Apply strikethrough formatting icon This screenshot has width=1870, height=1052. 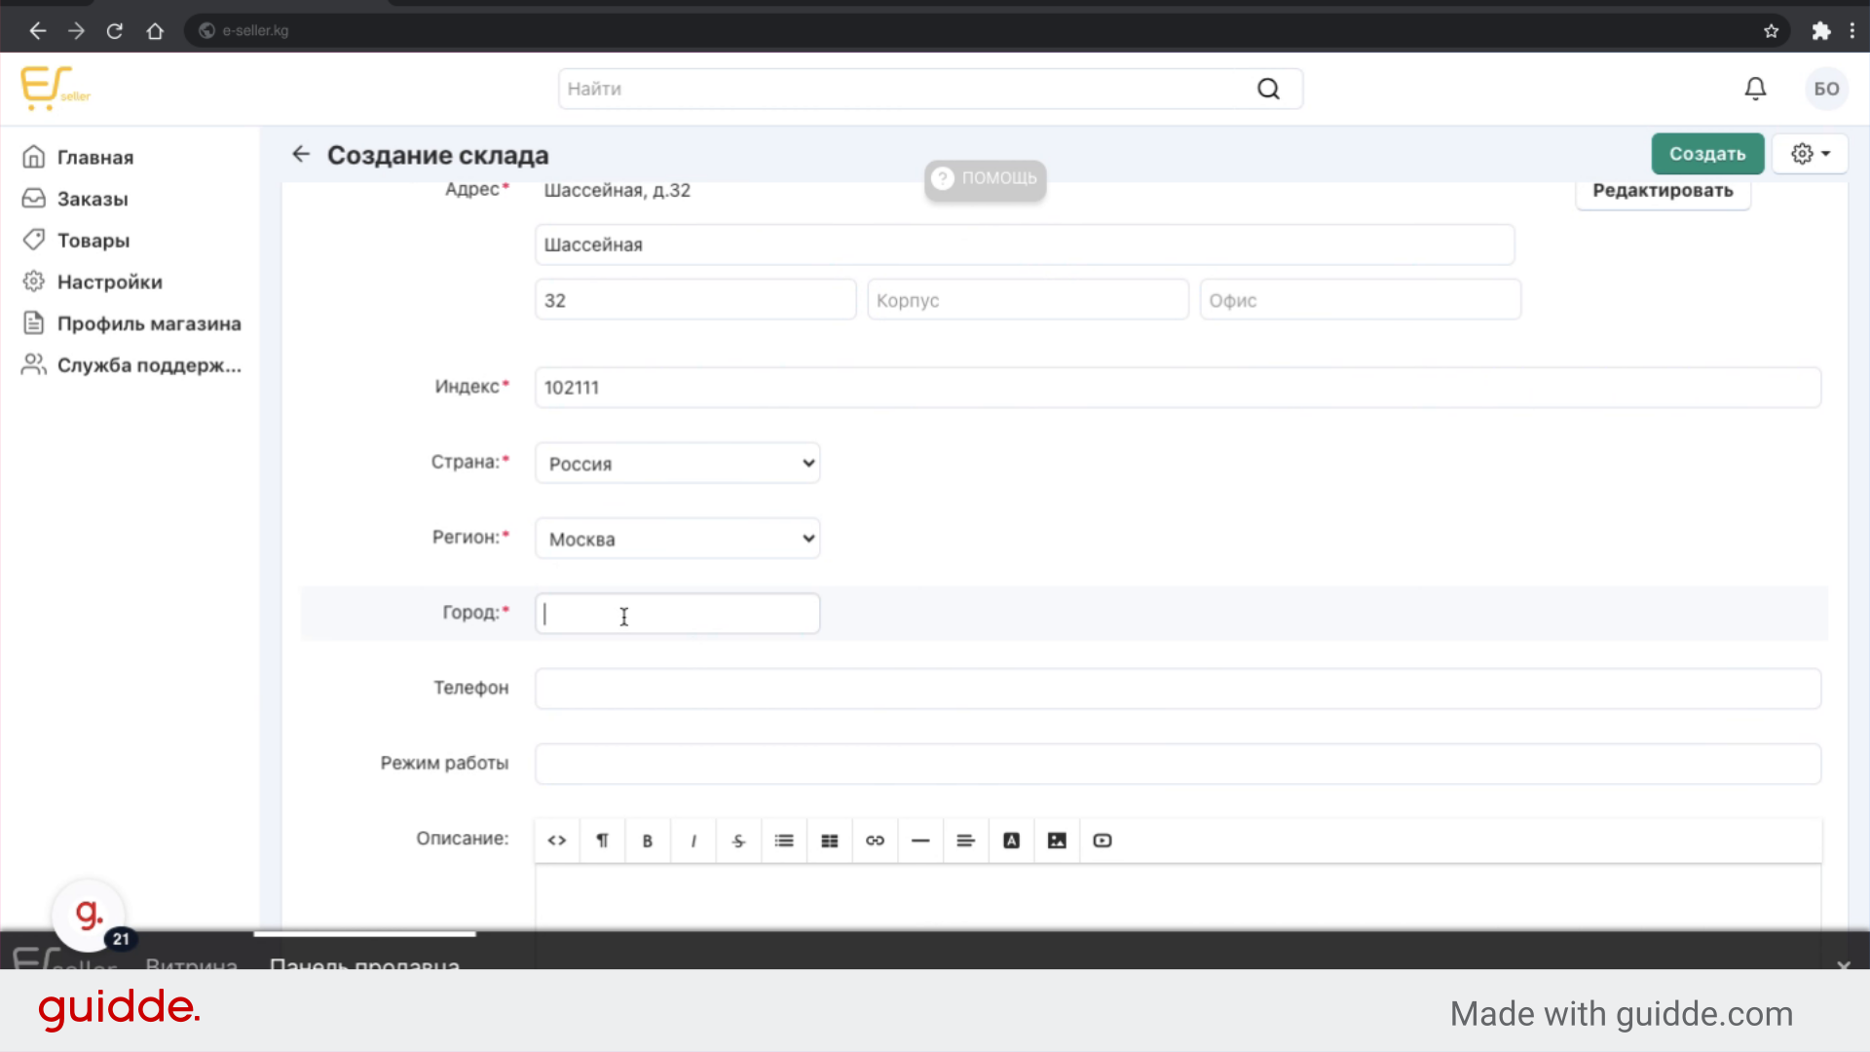pos(738,841)
